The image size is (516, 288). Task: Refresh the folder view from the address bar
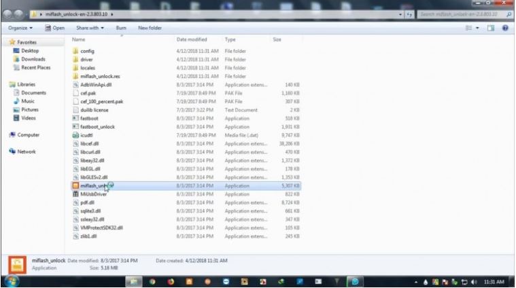[x=409, y=14]
